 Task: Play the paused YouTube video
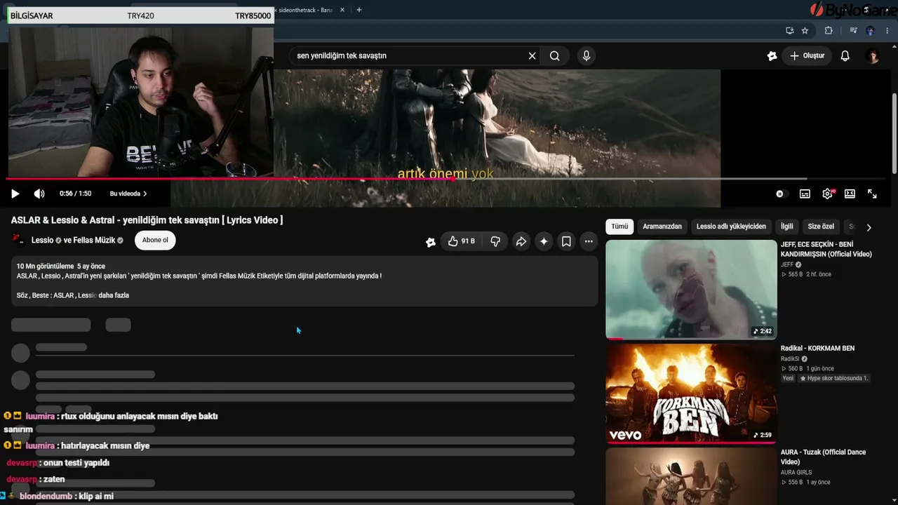point(15,194)
